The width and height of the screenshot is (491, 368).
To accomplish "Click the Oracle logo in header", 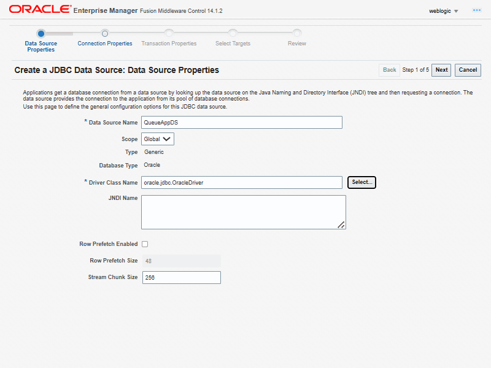I will click(38, 10).
